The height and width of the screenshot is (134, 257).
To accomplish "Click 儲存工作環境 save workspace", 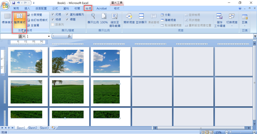I will pos(219,20).
